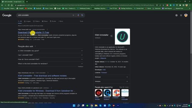Clear the search box with the X icon
192x108 pixels.
point(73,15)
